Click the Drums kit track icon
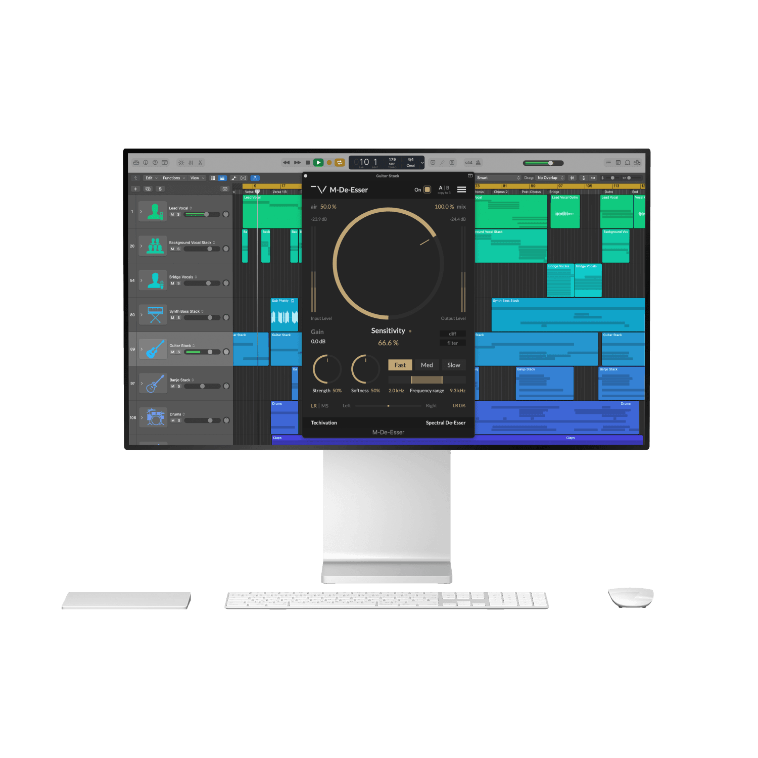The width and height of the screenshot is (758, 758). (156, 417)
